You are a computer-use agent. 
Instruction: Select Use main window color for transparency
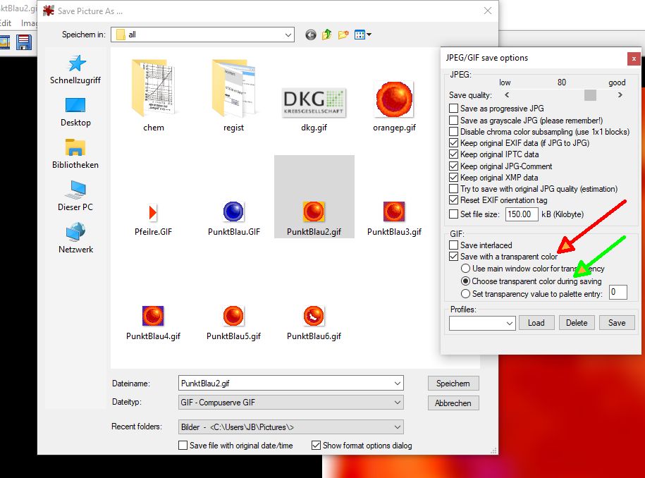tap(466, 268)
